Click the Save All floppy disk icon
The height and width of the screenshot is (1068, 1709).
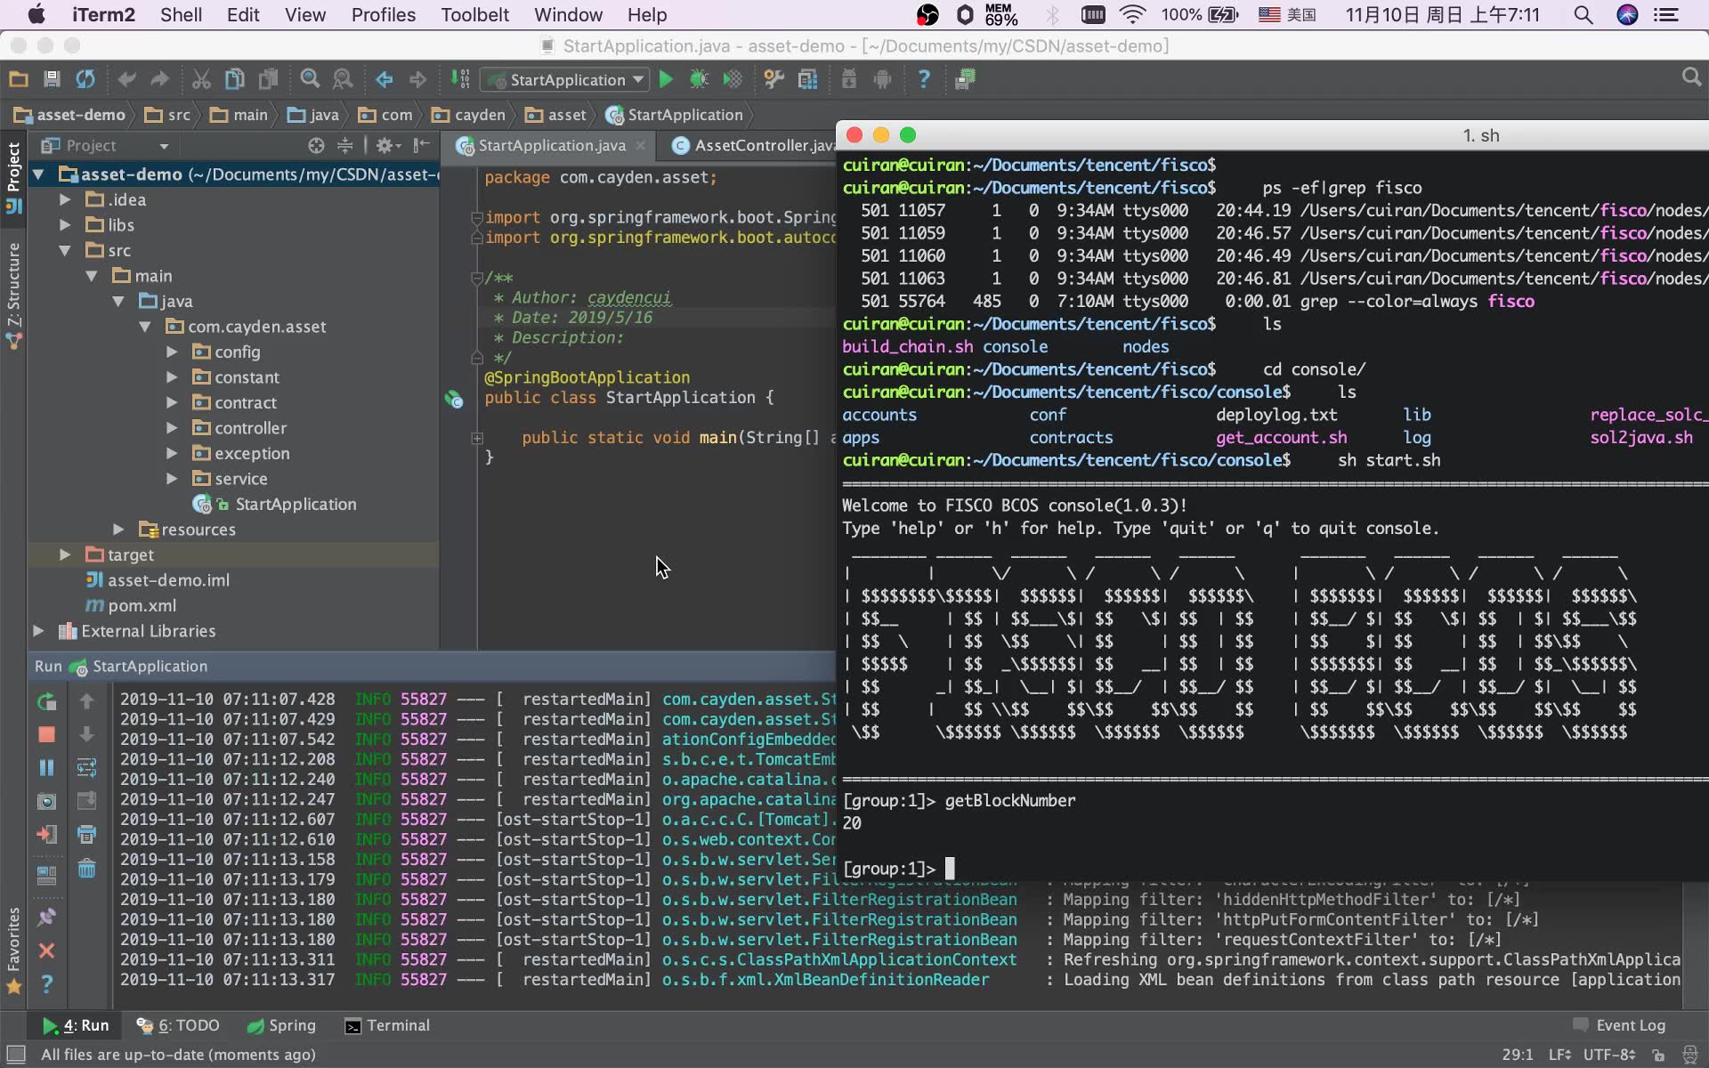52,80
